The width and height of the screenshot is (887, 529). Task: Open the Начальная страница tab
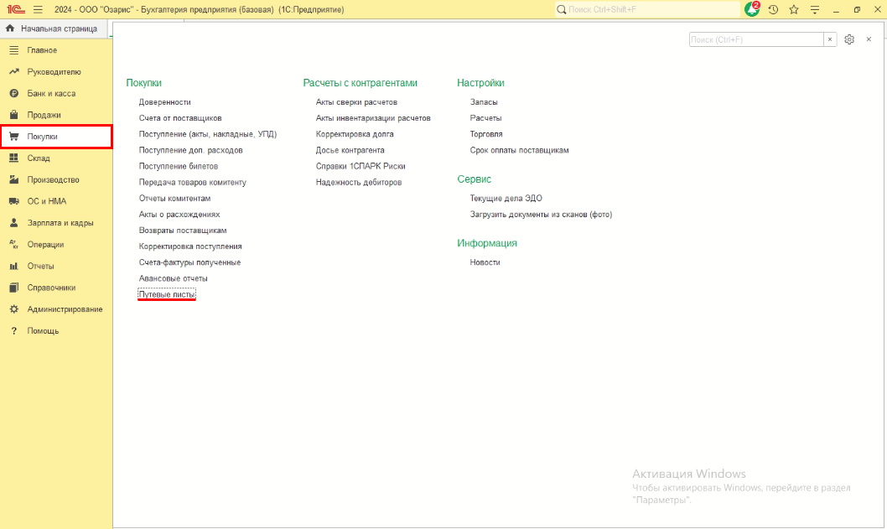[54, 29]
